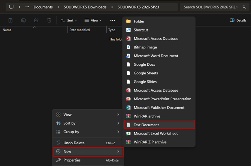This screenshot has width=251, height=166.
Task: Create a new Microsoft Excel Worksheet
Action: click(x=160, y=133)
